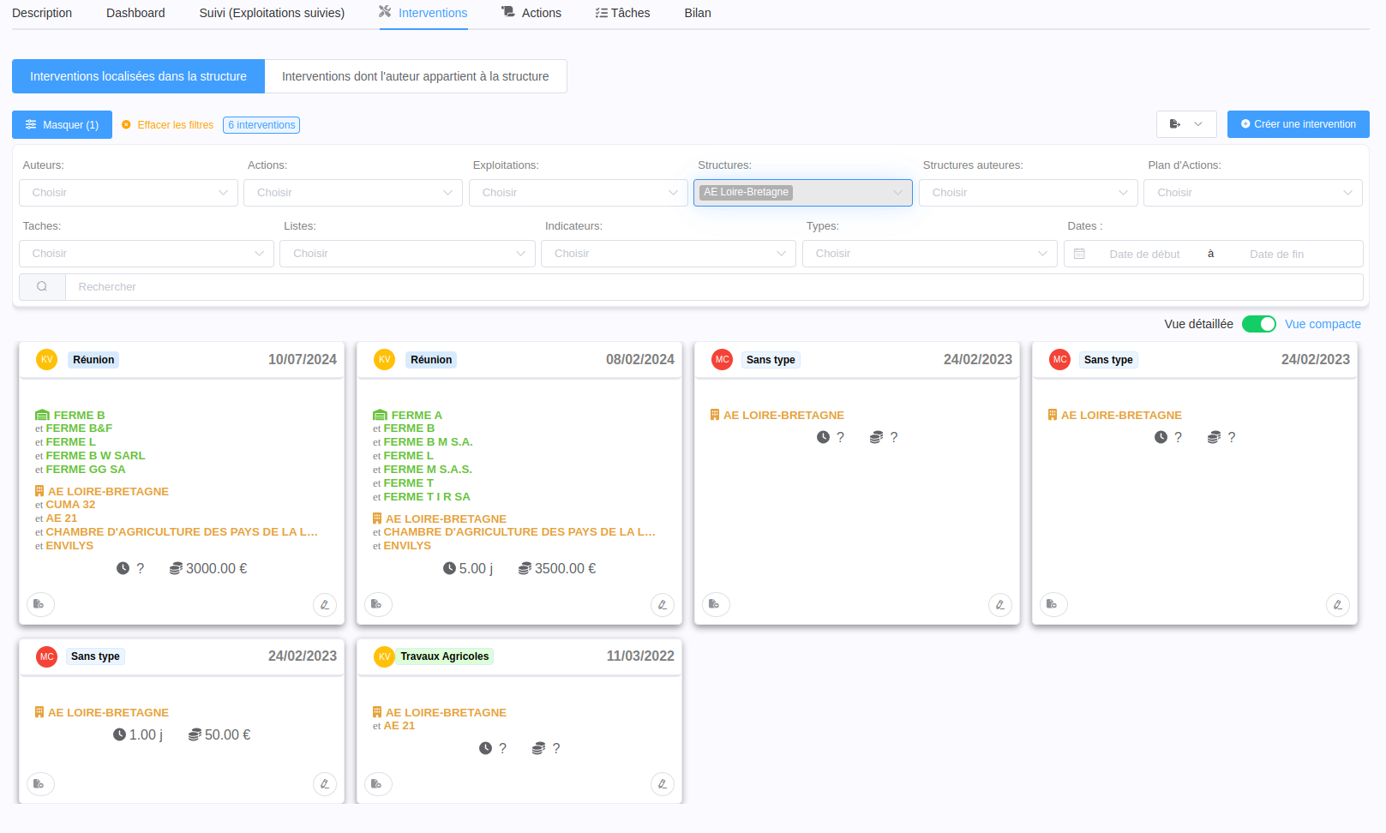
Task: Hide filters with Masquer (1) button
Action: click(62, 125)
